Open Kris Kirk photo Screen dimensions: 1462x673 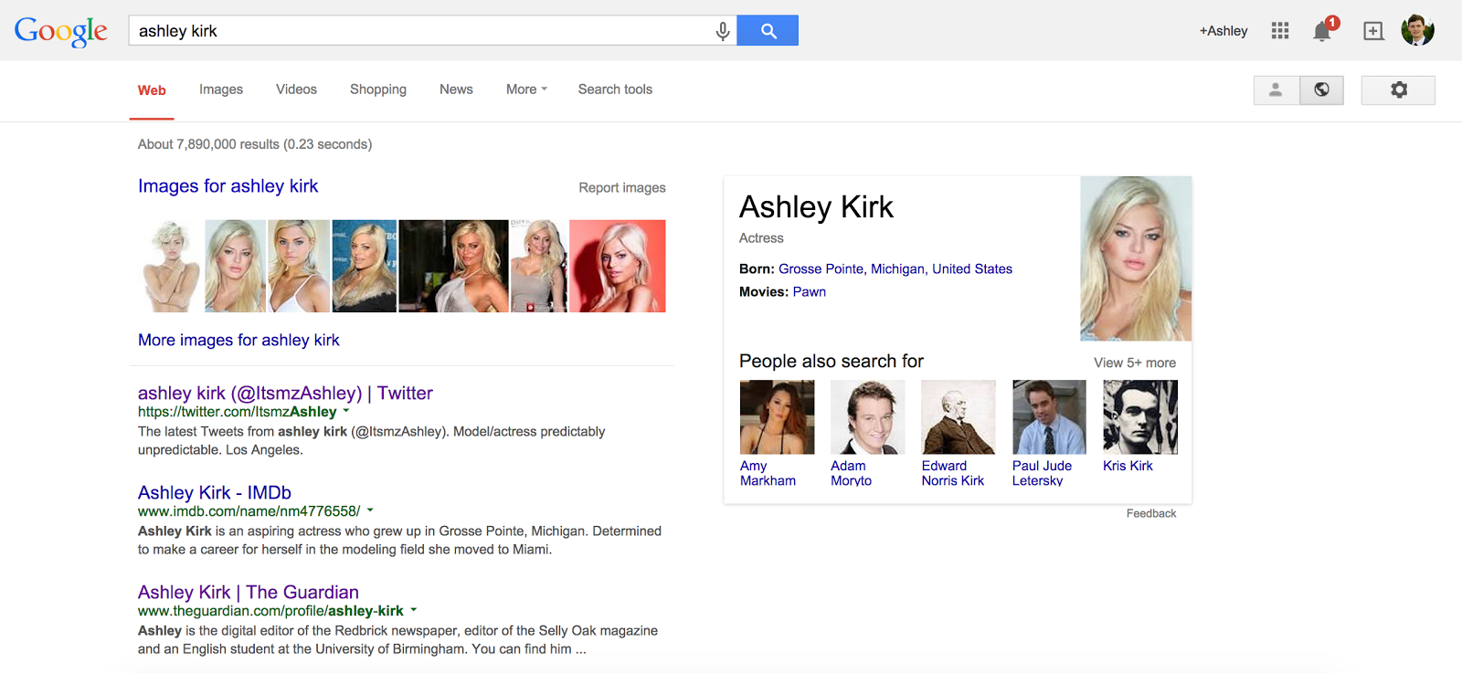click(x=1140, y=417)
